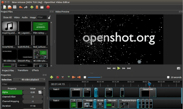
Task: Click the green Import Files plus icon
Action: click(x=32, y=7)
